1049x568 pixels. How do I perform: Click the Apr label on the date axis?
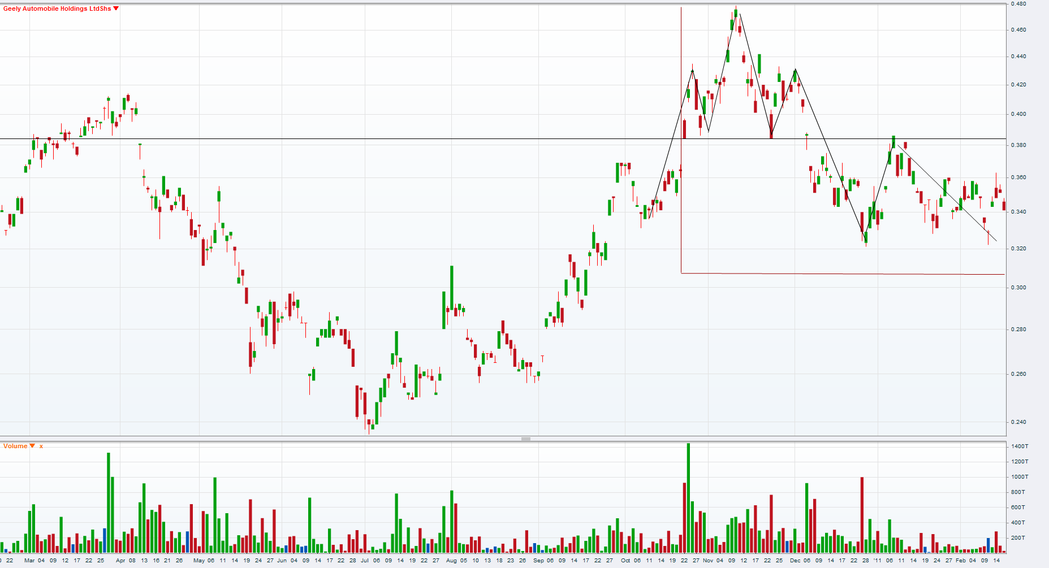pos(120,561)
